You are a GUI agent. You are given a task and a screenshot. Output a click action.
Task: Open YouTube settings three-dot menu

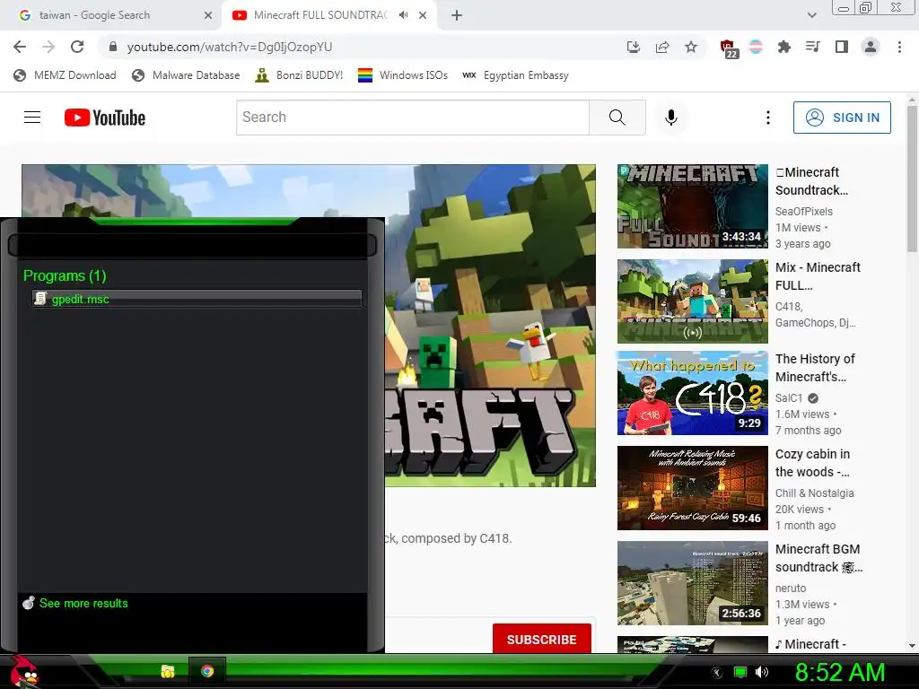pyautogui.click(x=767, y=118)
